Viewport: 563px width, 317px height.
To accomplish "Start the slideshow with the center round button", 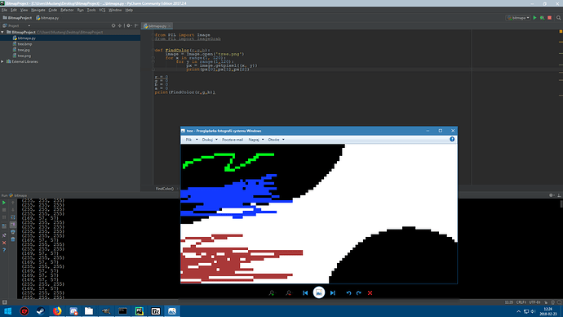I will pos(319,292).
